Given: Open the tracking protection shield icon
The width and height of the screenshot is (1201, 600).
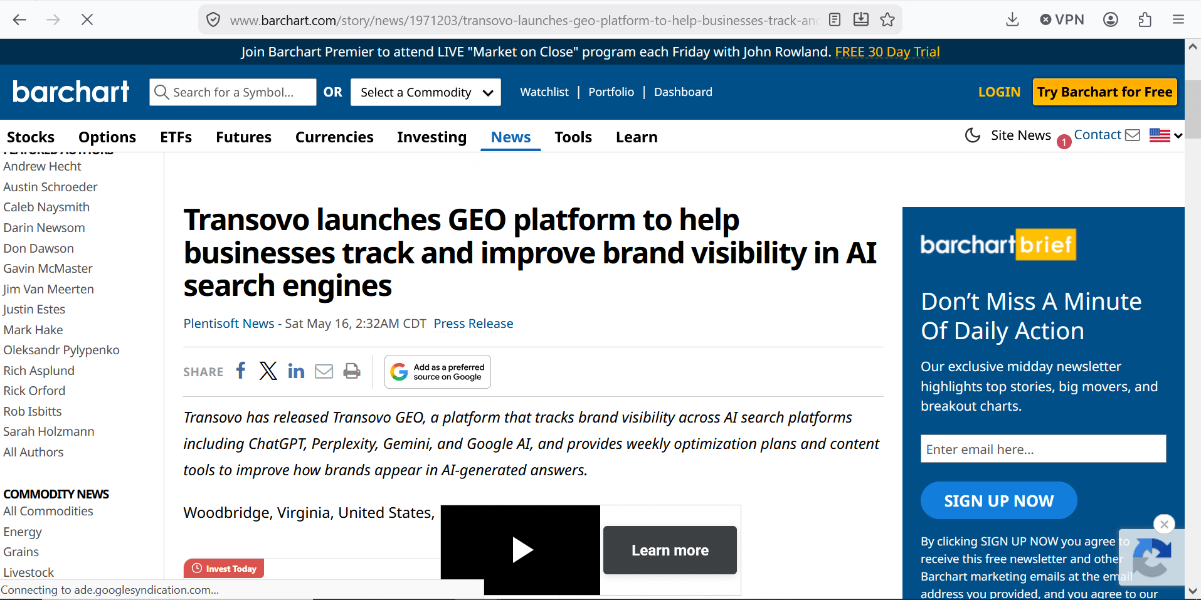Looking at the screenshot, I should point(213,20).
